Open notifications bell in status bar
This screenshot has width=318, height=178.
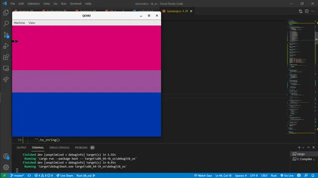(313, 176)
